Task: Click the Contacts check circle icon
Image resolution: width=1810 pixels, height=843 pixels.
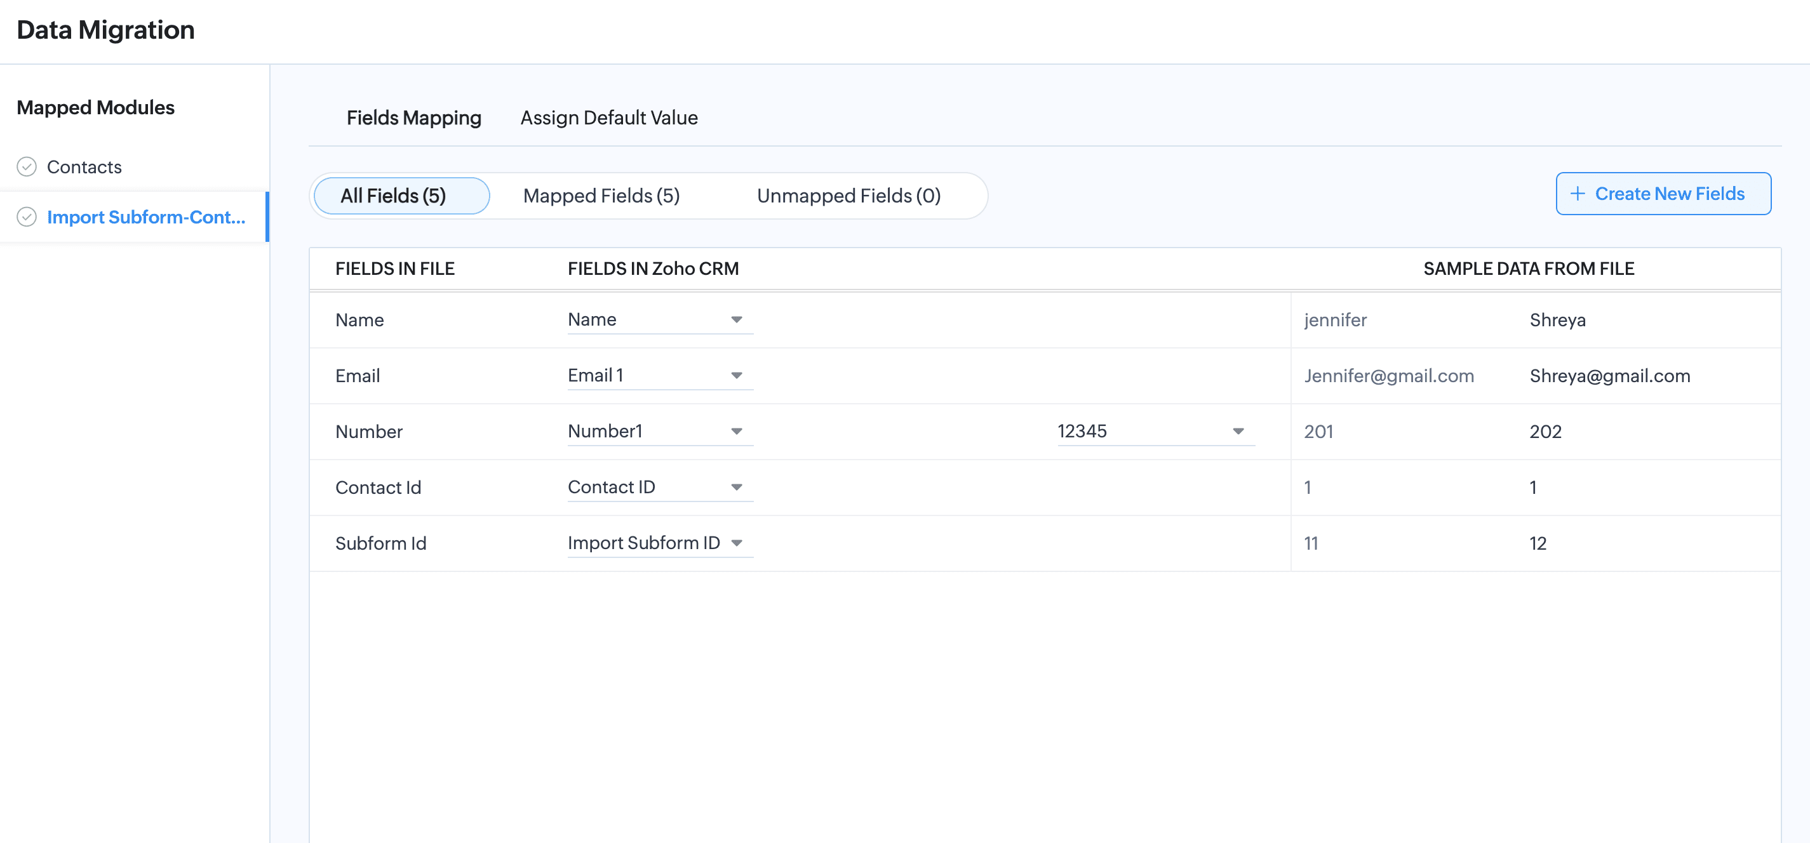Action: 27,166
